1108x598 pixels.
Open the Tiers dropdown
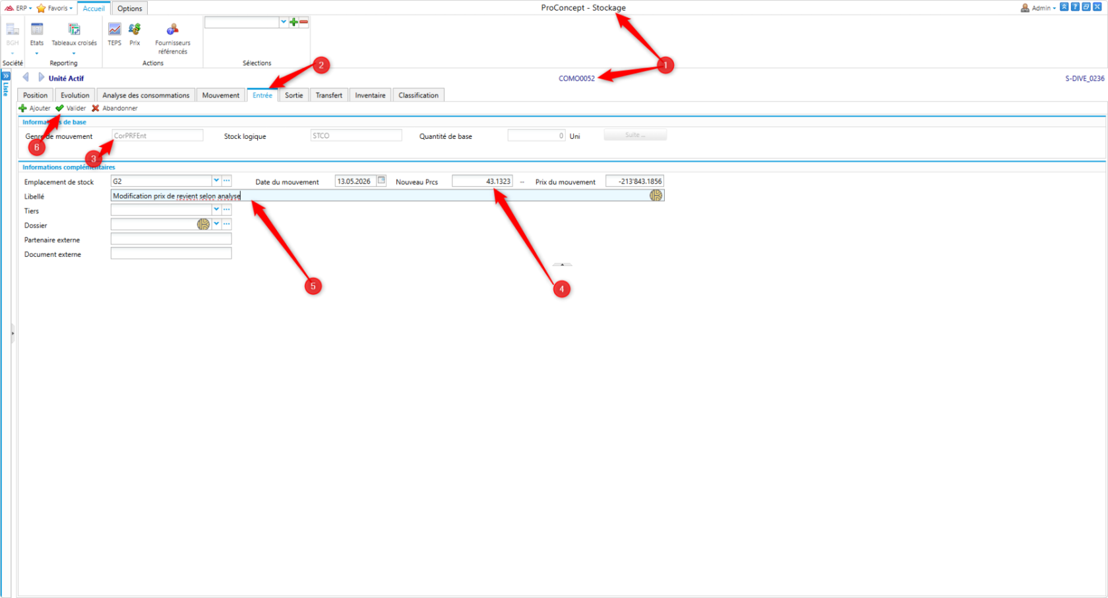click(x=216, y=209)
